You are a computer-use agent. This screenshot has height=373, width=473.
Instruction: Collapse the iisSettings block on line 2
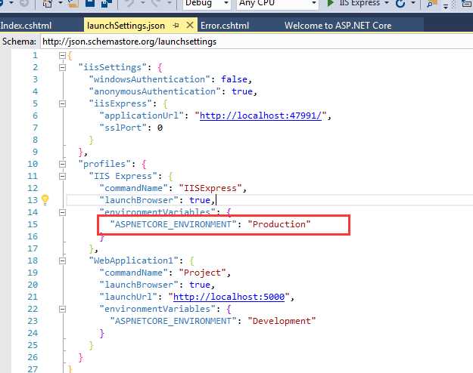tap(63, 67)
